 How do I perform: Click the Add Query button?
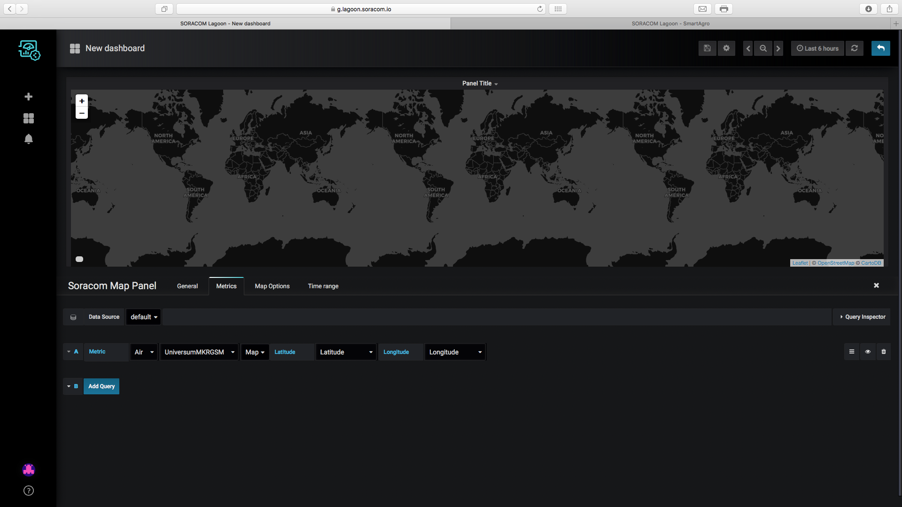(x=101, y=386)
